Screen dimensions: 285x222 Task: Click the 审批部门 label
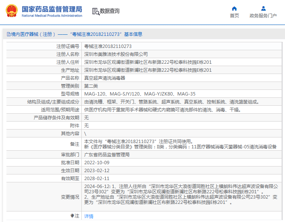[70, 155]
